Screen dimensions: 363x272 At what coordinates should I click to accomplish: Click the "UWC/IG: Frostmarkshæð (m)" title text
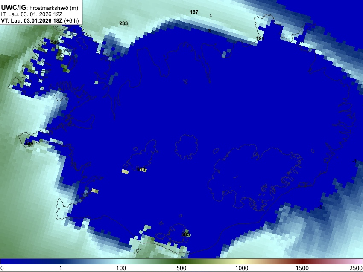(40, 8)
